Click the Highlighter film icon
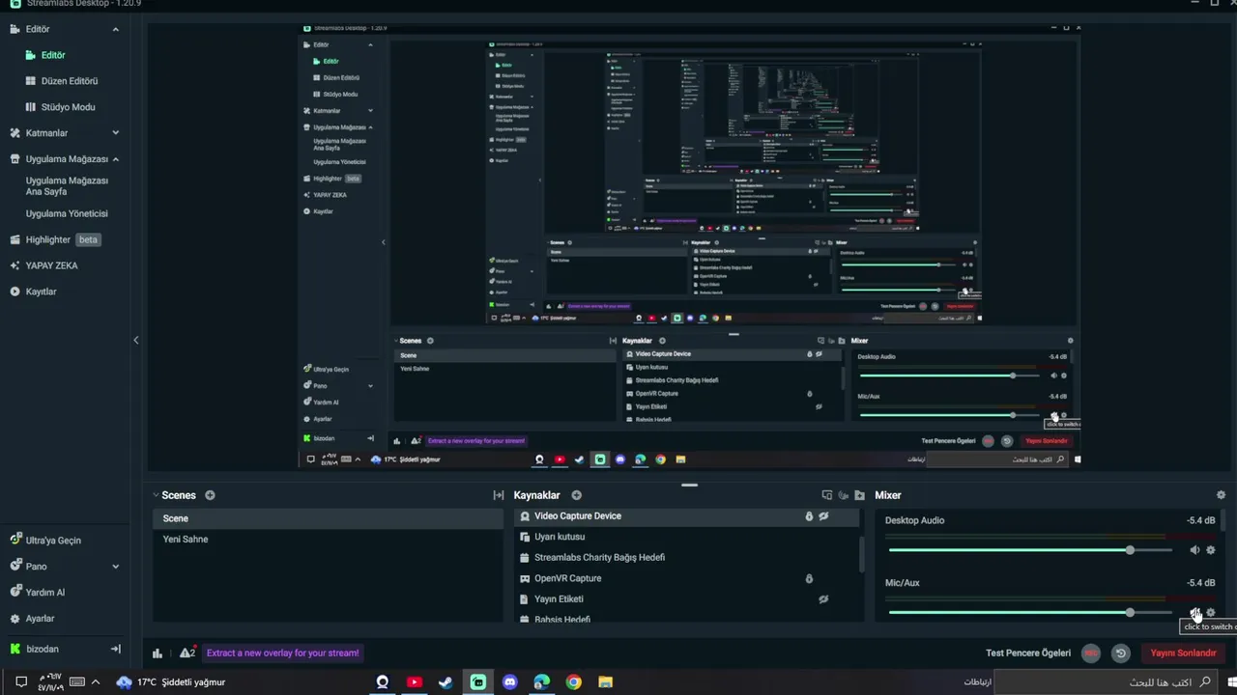 [14, 239]
